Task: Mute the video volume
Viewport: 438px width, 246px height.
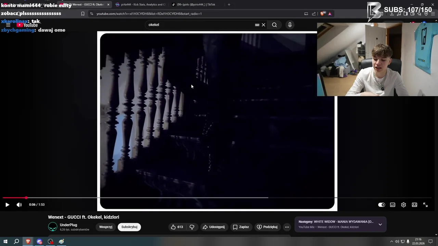Action: coord(19,205)
